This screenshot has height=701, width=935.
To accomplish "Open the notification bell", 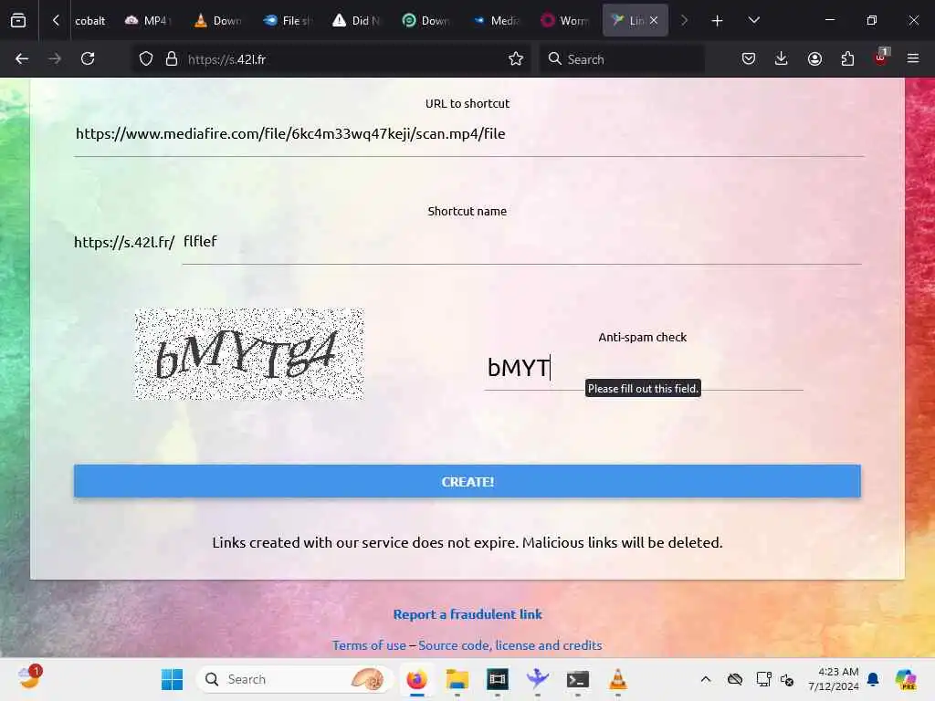I will click(x=873, y=679).
